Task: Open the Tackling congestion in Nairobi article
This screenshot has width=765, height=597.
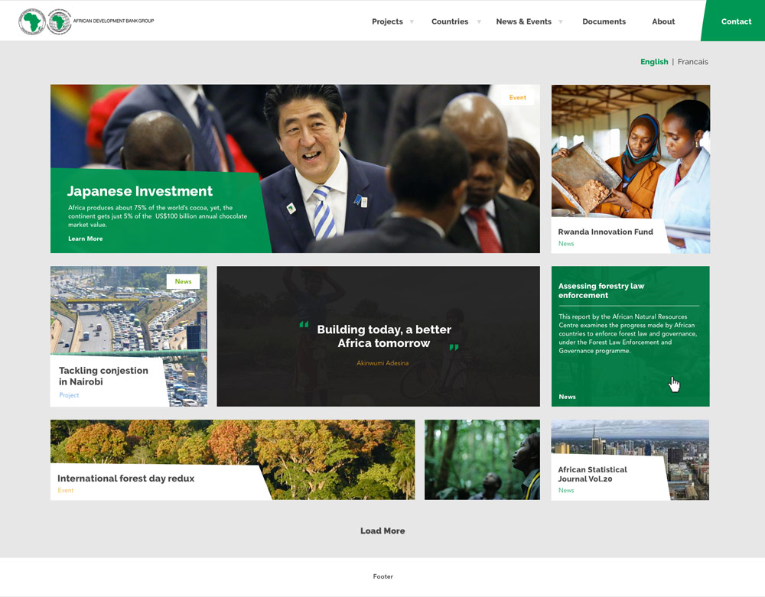Action: 103,375
